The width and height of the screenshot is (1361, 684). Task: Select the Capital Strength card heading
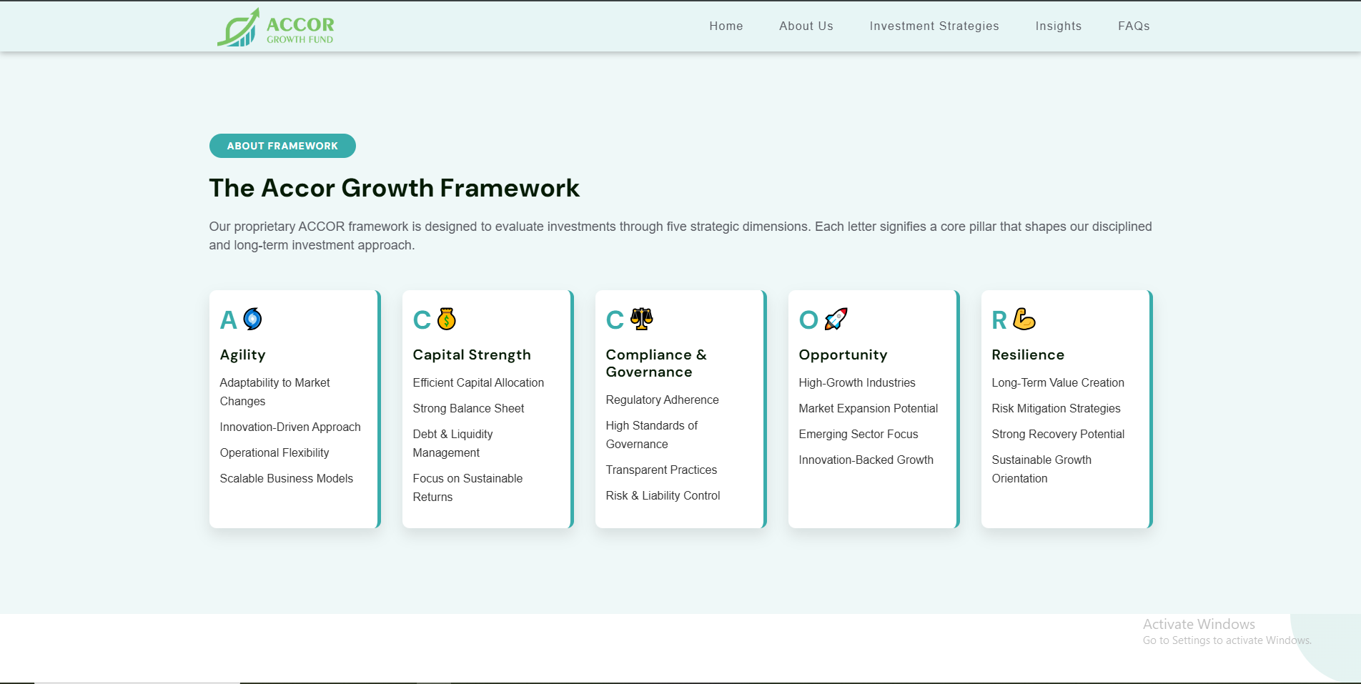click(471, 355)
